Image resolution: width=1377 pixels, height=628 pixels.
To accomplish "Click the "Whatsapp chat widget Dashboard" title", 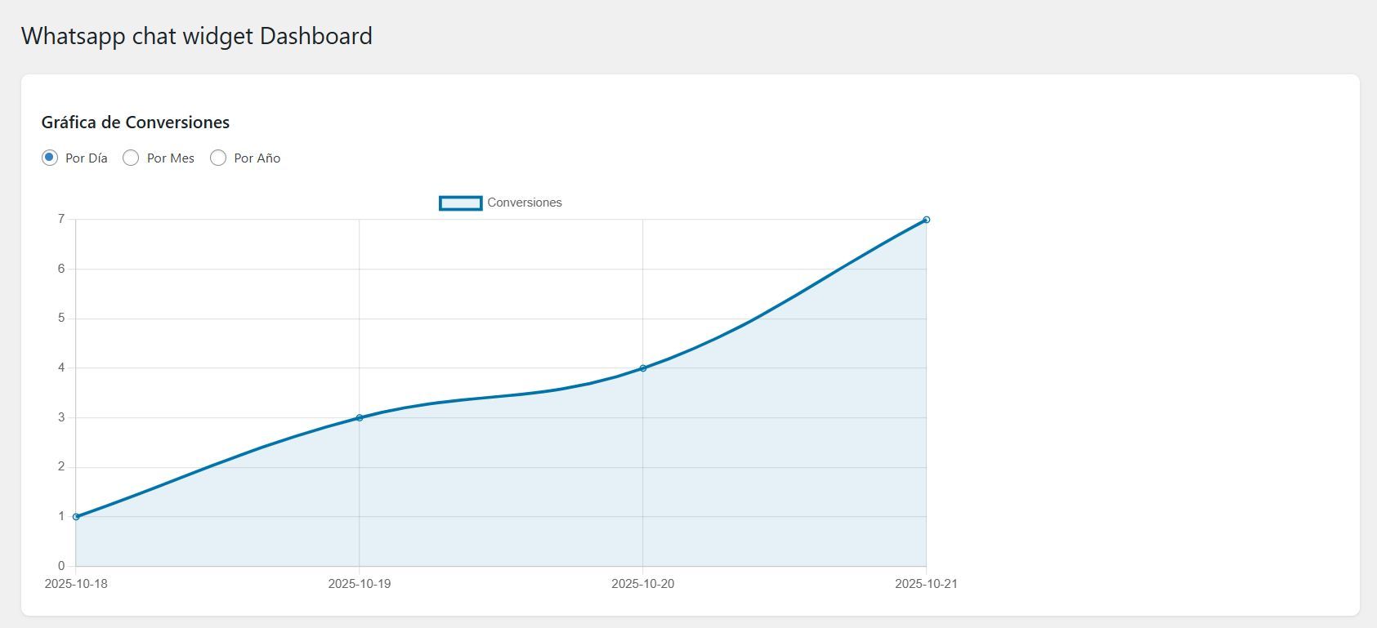I will 197,36.
